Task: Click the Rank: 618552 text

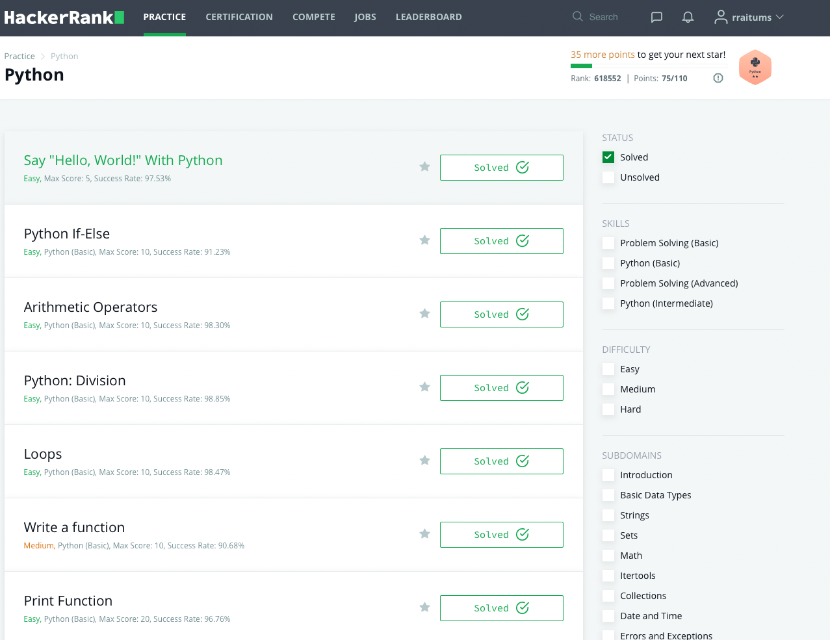Action: click(596, 79)
